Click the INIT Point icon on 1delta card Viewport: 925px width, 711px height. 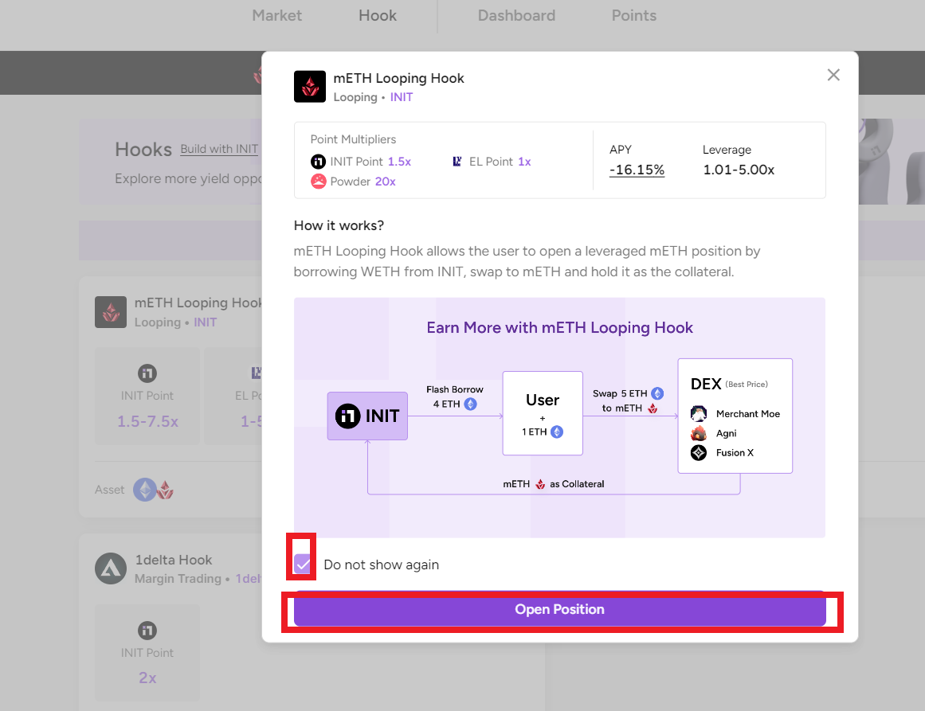click(x=147, y=631)
